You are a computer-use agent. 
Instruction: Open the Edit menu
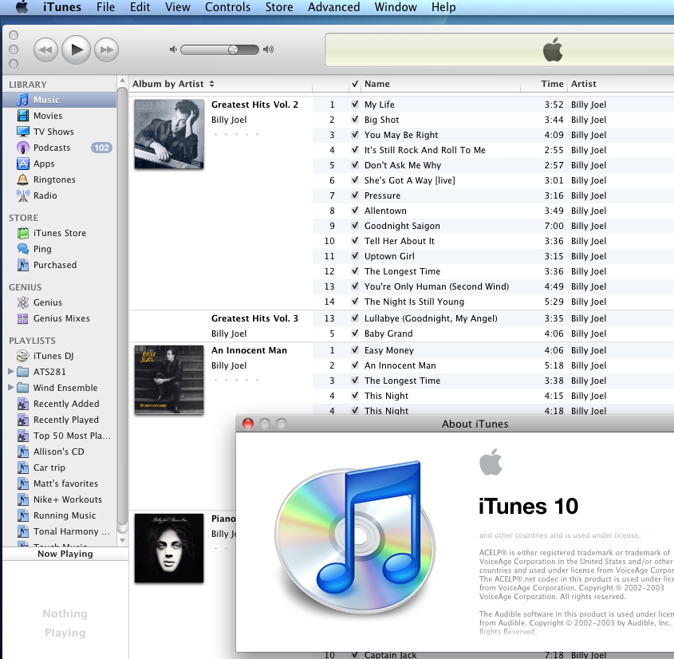140,7
